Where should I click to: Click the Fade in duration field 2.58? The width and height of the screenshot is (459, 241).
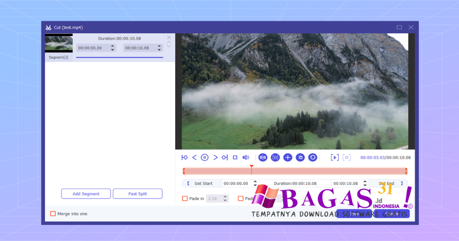[214, 198]
